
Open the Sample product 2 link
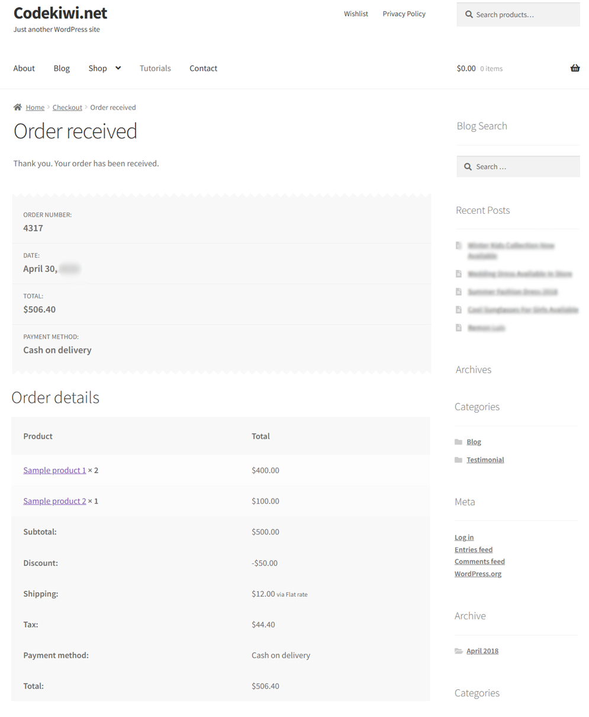[54, 501]
